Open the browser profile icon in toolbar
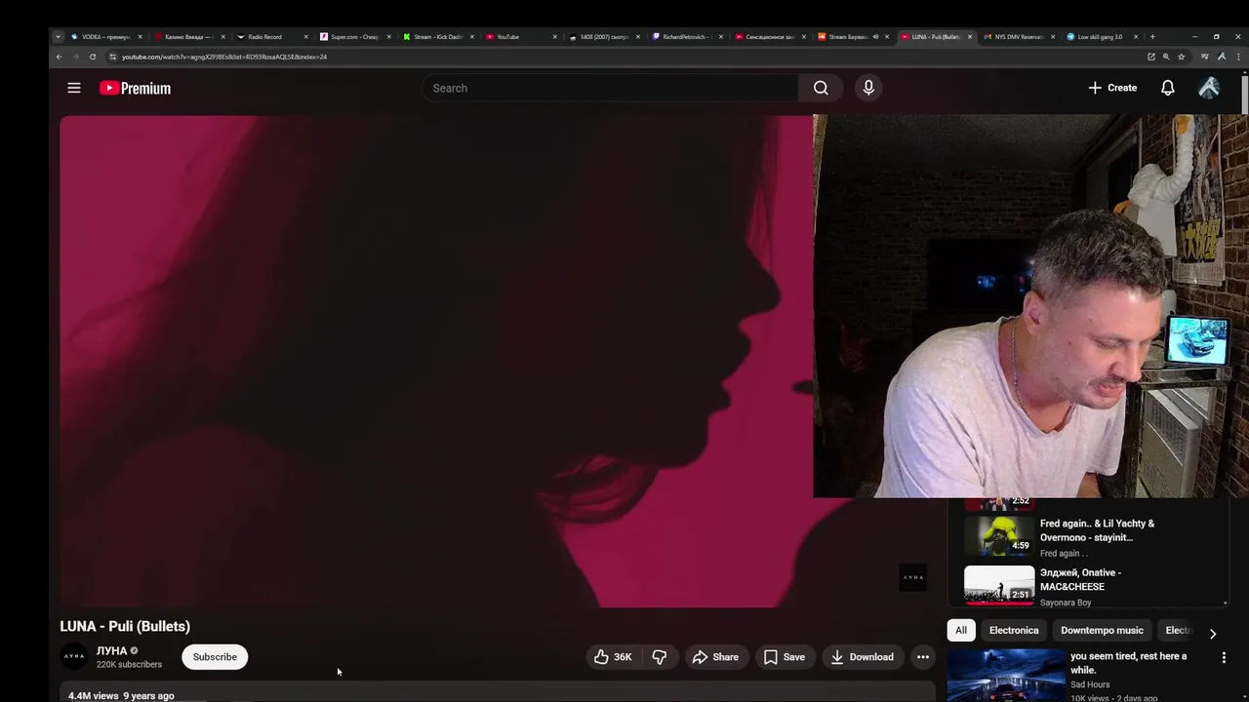Viewport: 1249px width, 702px height. coord(1222,57)
